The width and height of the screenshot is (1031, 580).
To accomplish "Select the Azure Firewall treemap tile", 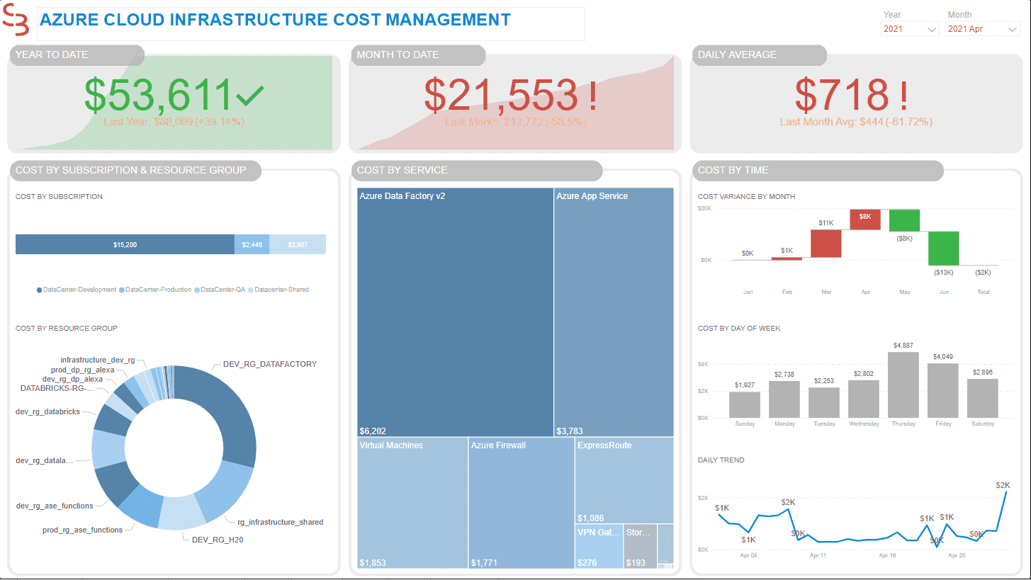I will coord(522,503).
